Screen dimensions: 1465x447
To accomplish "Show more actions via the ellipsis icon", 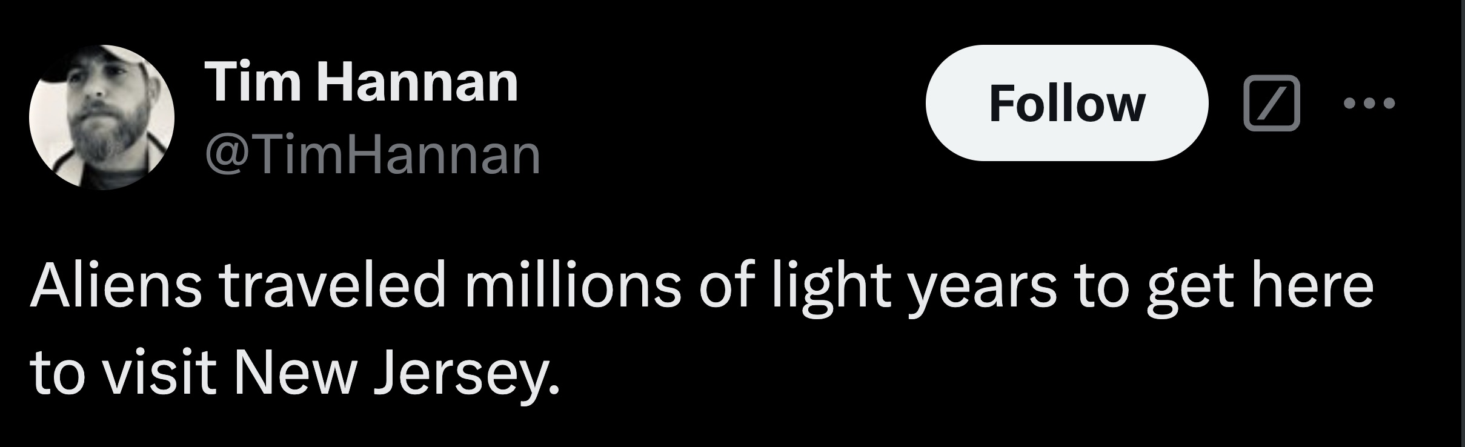I will click(x=1369, y=104).
